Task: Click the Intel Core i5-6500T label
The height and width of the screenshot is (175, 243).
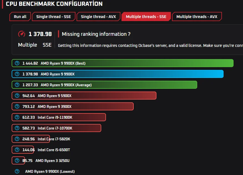Action: [x=54, y=150]
